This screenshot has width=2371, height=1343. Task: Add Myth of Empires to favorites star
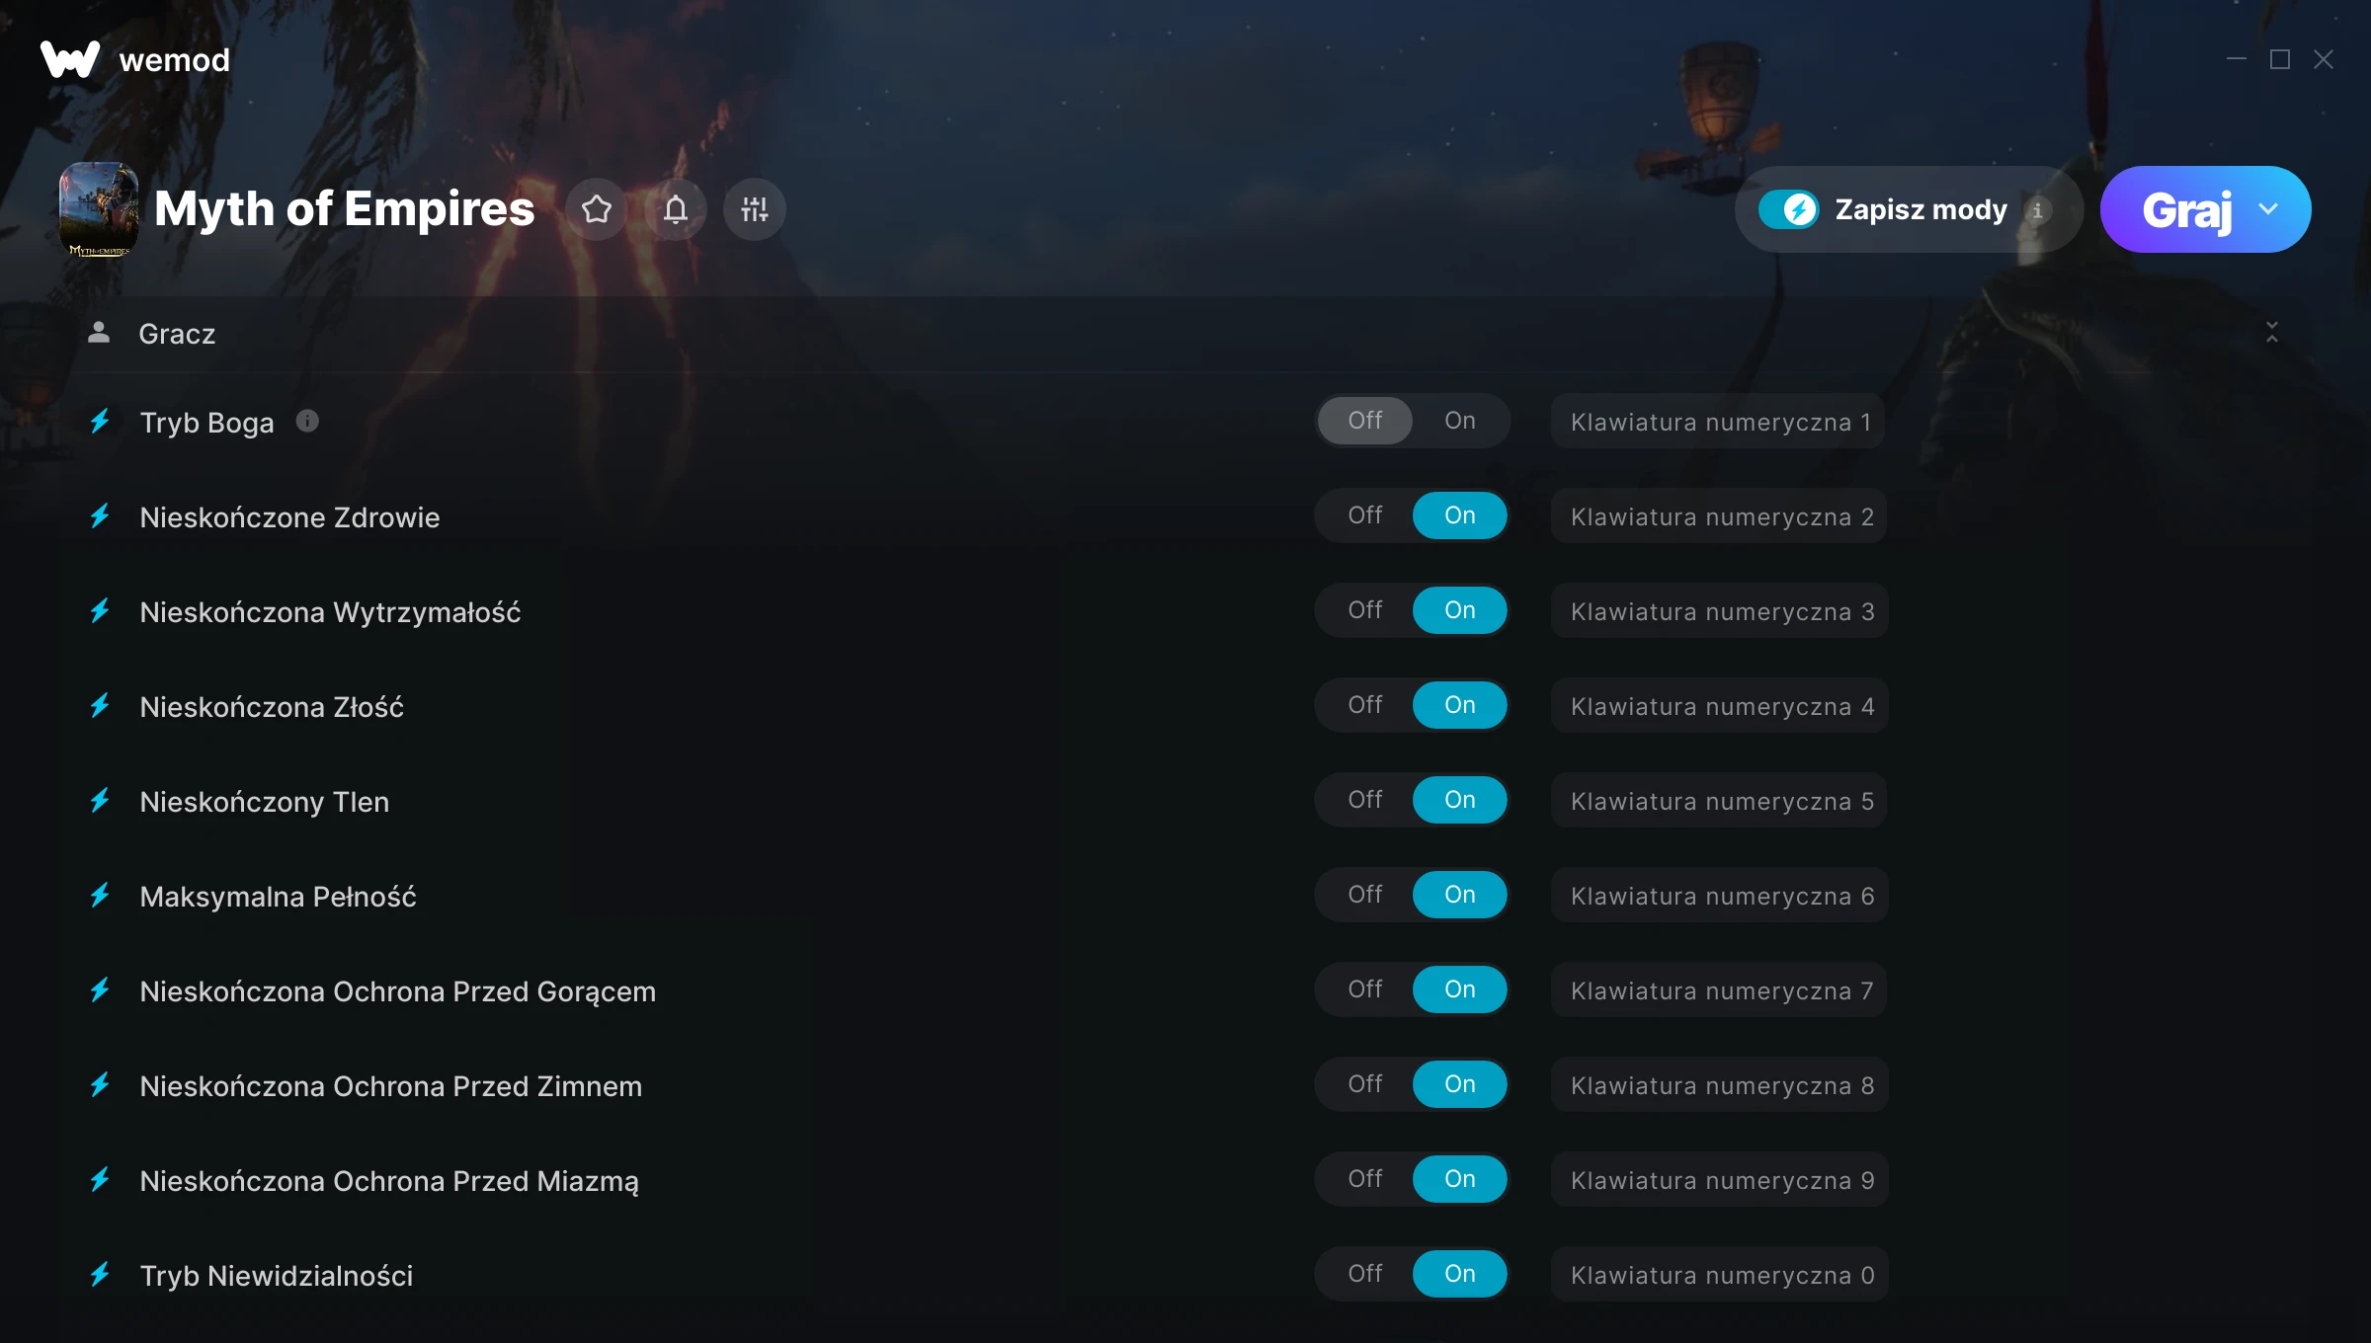tap(597, 209)
